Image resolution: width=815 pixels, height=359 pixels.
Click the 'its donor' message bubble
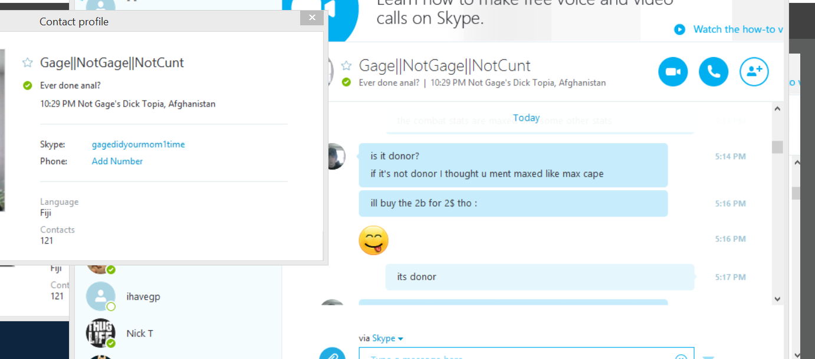540,277
